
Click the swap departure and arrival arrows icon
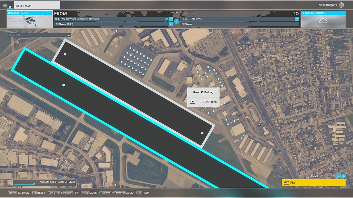click(x=176, y=21)
